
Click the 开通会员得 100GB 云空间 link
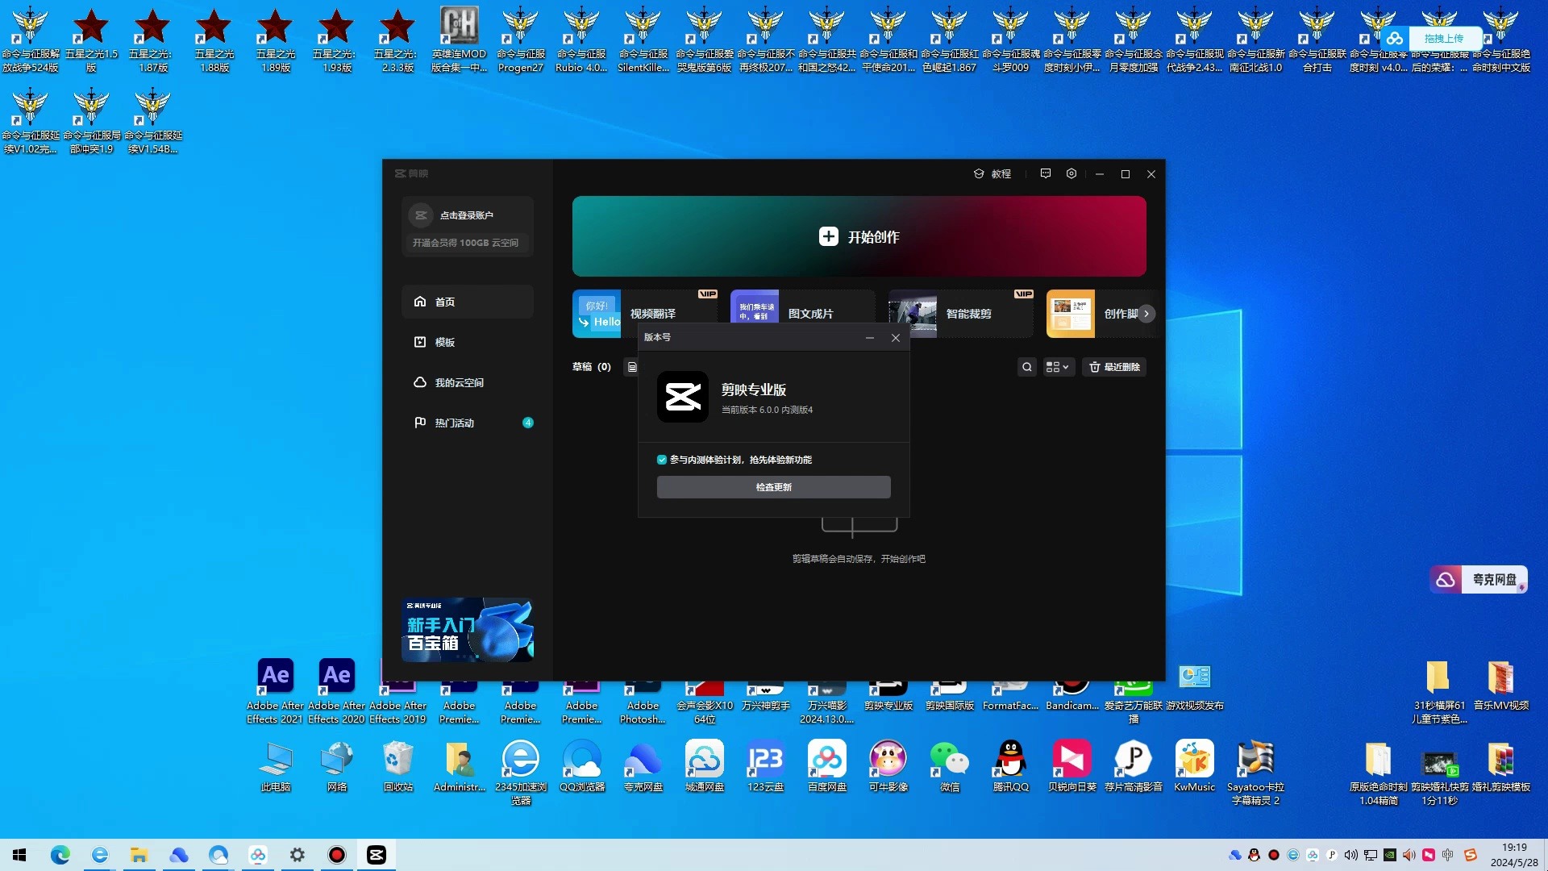click(465, 243)
